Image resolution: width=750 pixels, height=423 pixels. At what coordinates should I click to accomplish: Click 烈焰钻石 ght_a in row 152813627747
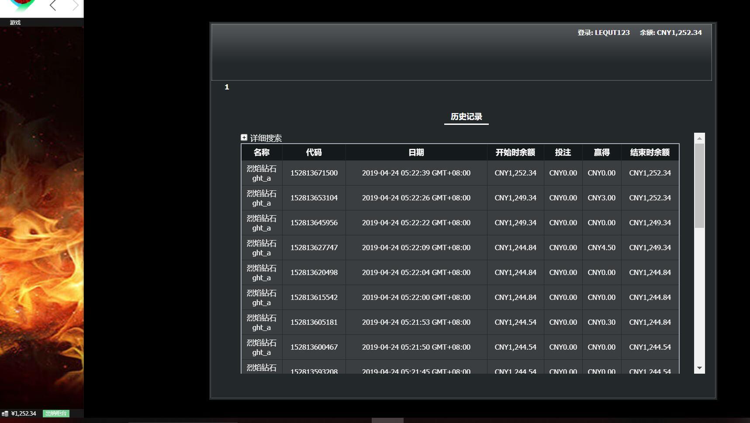pyautogui.click(x=262, y=248)
